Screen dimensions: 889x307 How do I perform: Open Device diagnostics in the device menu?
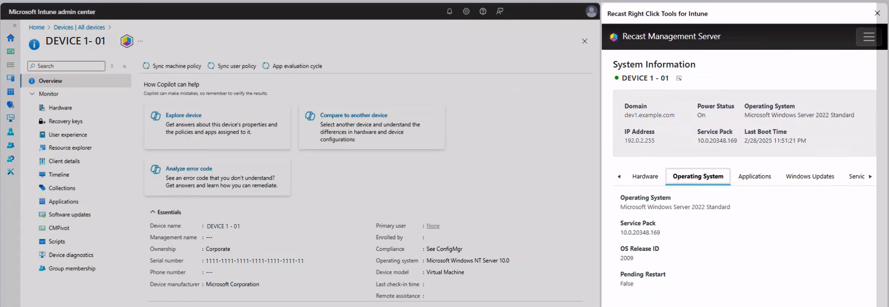click(x=71, y=255)
